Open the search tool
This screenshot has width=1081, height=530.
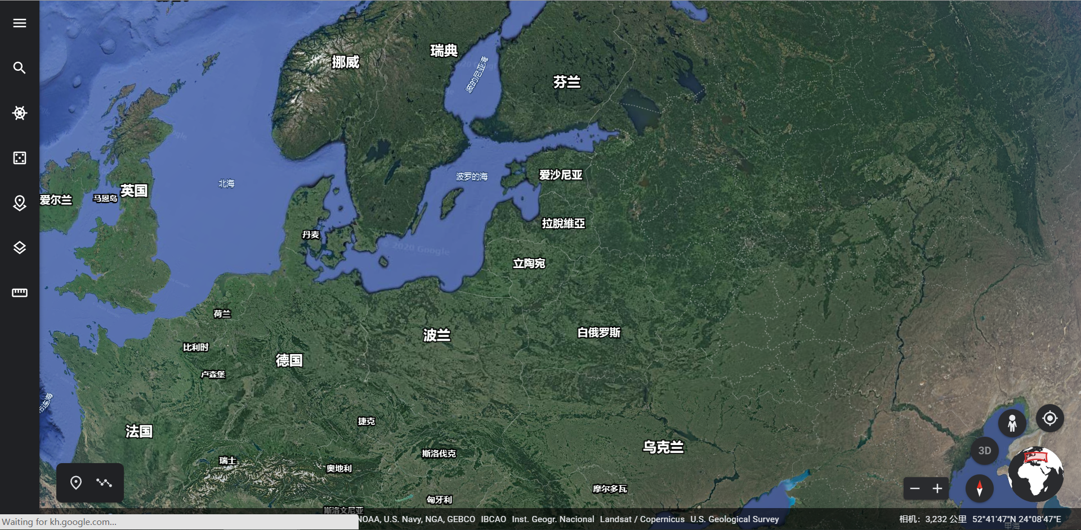(20, 68)
